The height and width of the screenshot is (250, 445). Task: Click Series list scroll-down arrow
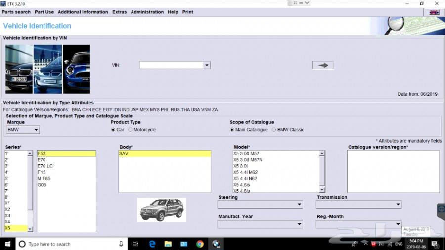point(30,229)
